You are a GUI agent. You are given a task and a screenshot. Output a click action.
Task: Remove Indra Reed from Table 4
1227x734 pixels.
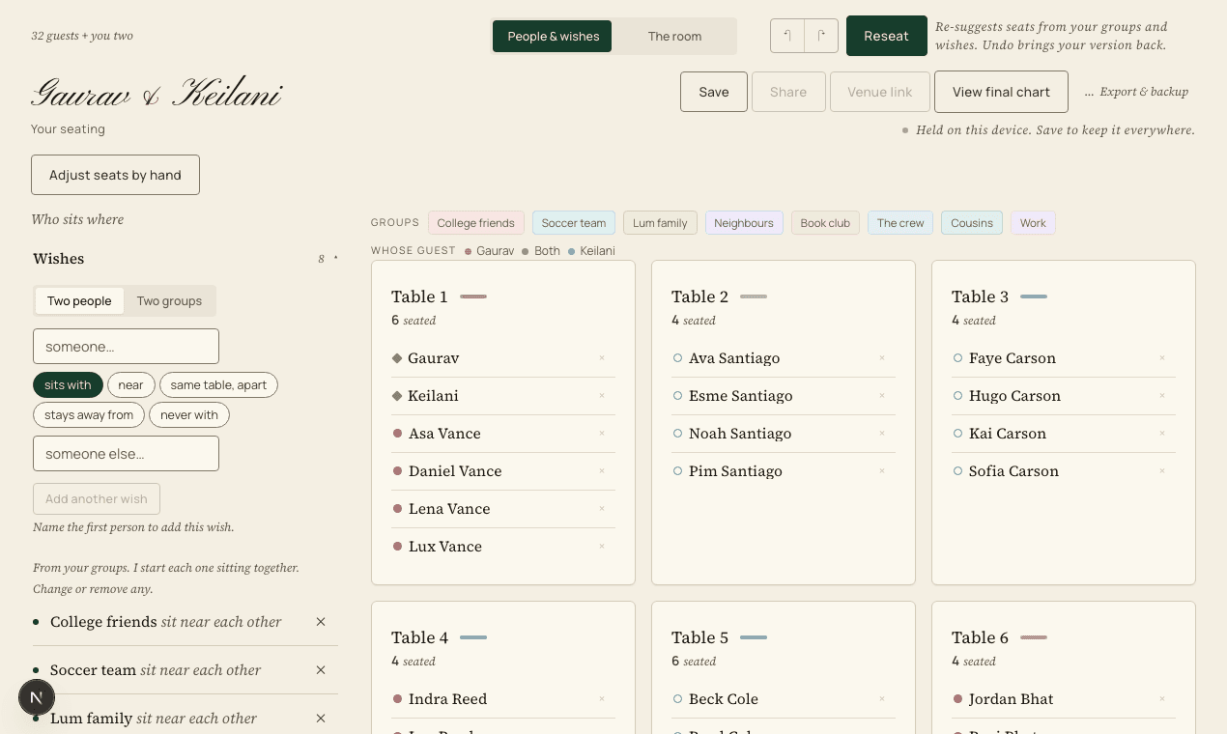602,699
